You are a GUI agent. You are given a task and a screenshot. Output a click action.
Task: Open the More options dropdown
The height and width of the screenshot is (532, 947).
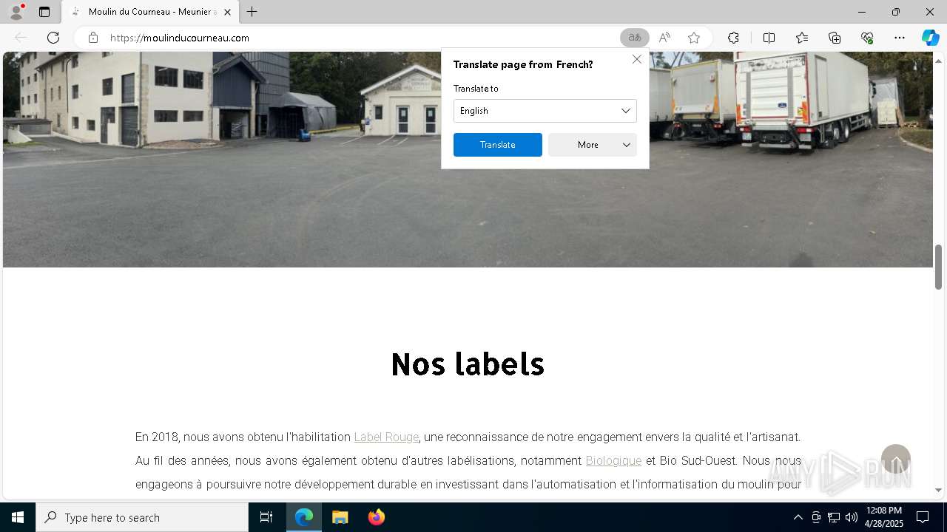point(592,145)
